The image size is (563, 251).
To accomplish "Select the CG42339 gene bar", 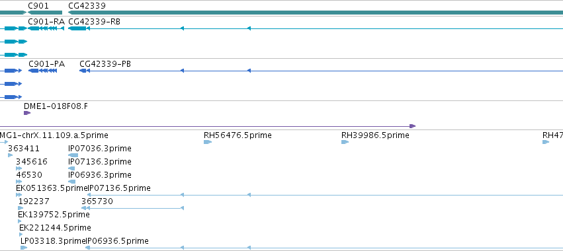I will click(x=316, y=13).
